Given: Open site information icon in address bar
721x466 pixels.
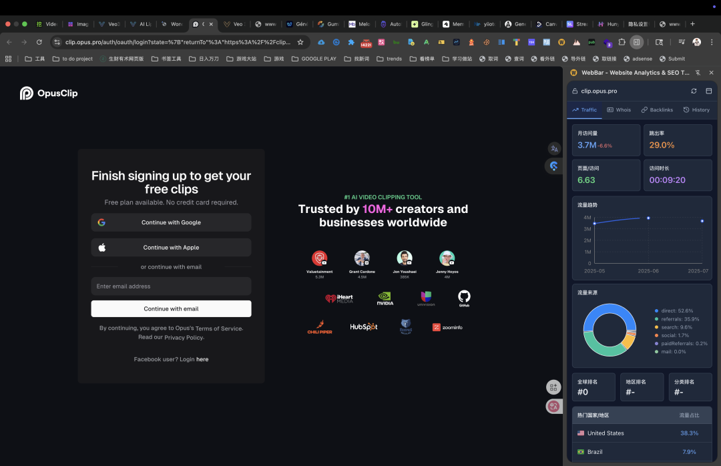Looking at the screenshot, I should (57, 42).
